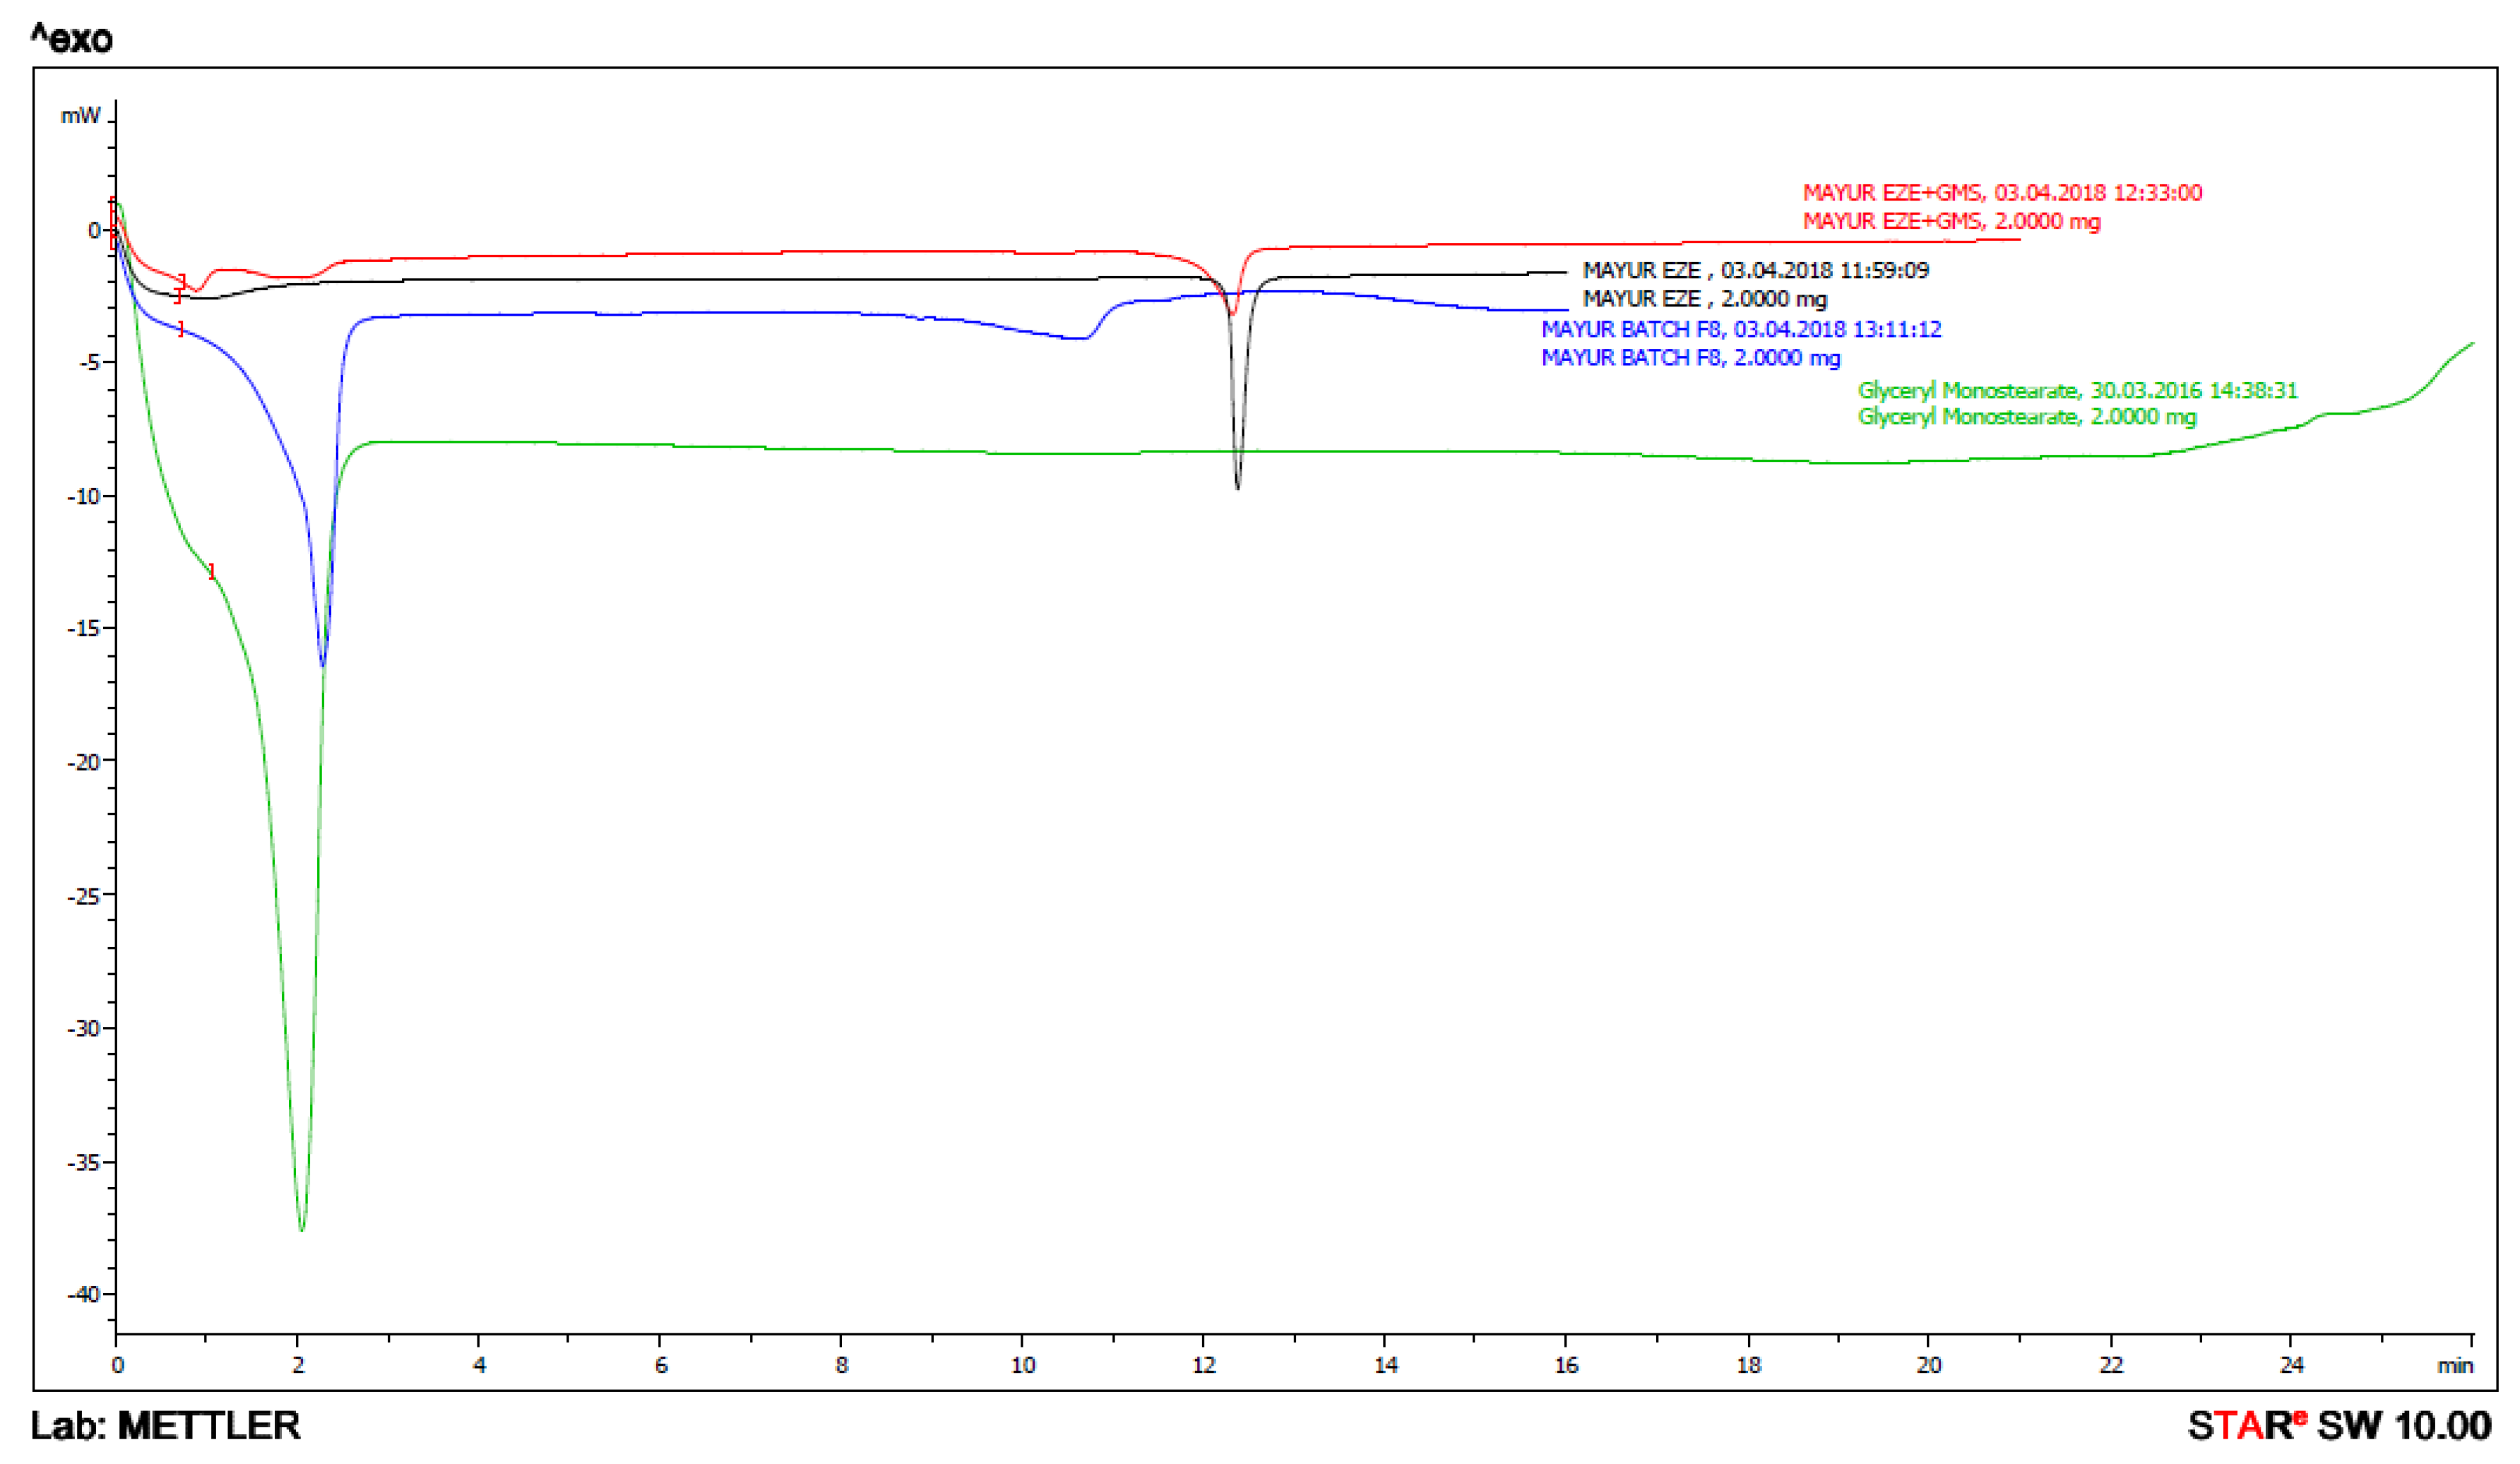Click the green 'Glyceryl Monostearate, 30.03.2016 14:38:31' label

point(2077,390)
